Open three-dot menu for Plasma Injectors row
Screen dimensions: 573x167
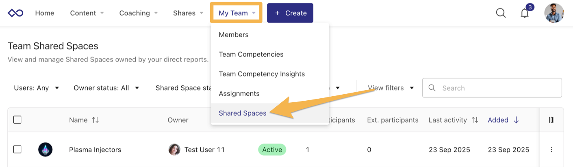click(551, 150)
